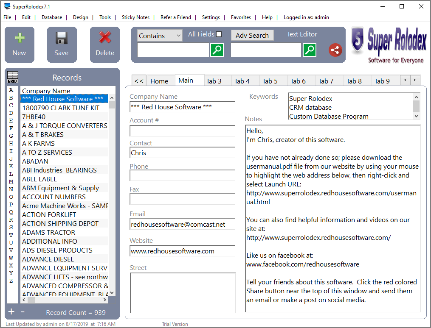Select record A K FARMS
The height and width of the screenshot is (328, 431).
(x=65, y=143)
